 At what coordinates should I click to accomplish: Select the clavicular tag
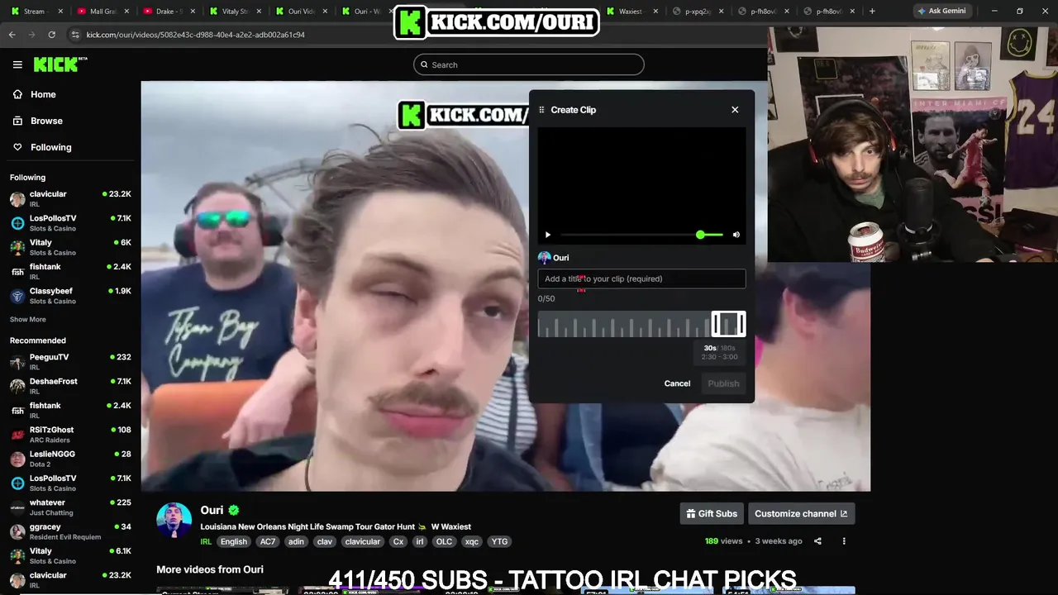click(363, 542)
